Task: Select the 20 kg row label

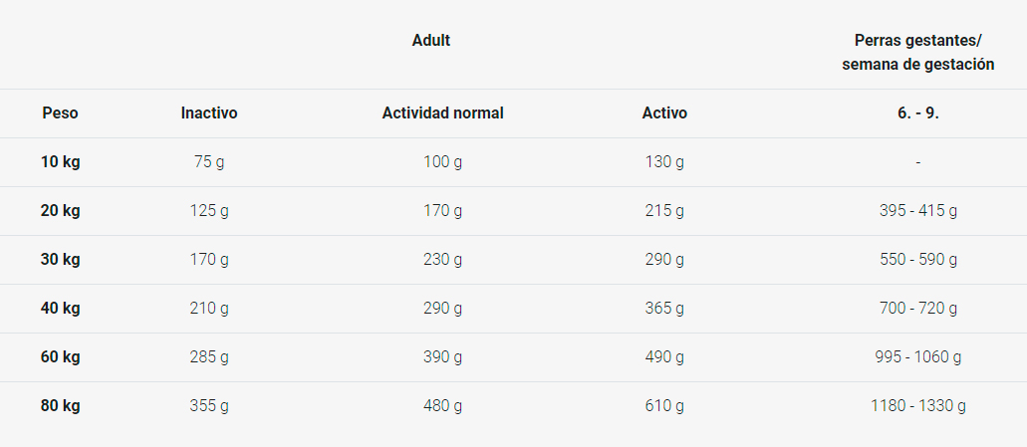Action: pos(60,211)
